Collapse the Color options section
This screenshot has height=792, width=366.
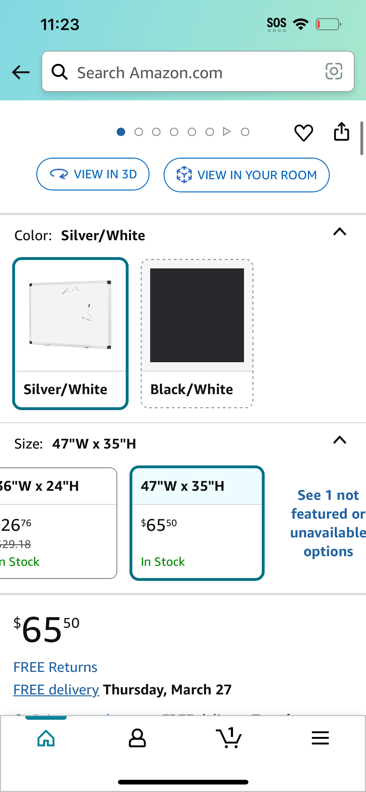(x=340, y=232)
